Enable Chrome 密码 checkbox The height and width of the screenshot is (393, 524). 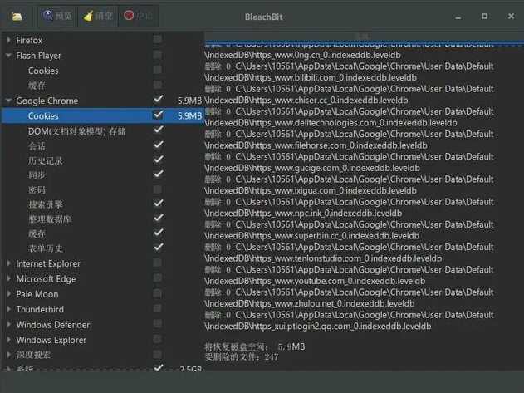tap(158, 189)
